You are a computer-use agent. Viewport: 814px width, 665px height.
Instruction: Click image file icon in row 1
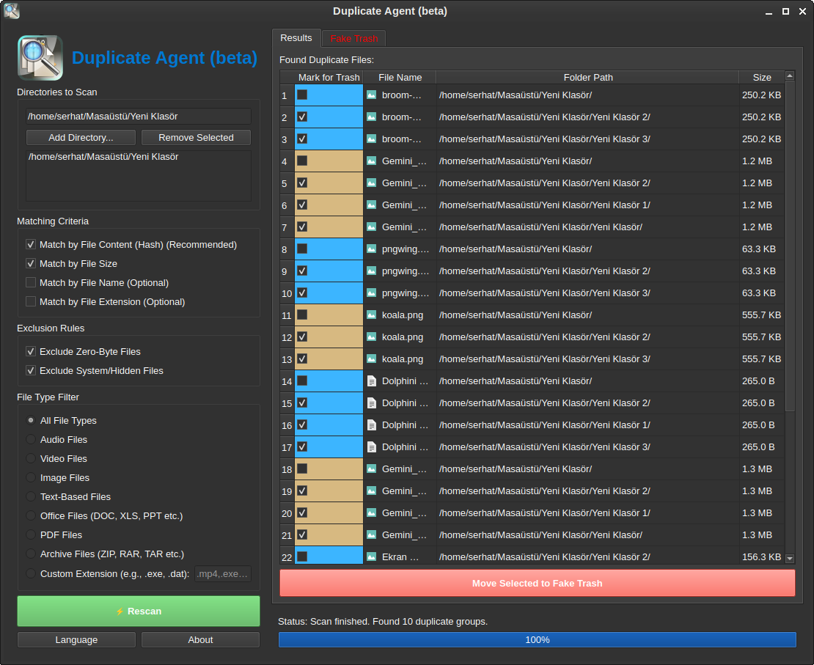[371, 95]
